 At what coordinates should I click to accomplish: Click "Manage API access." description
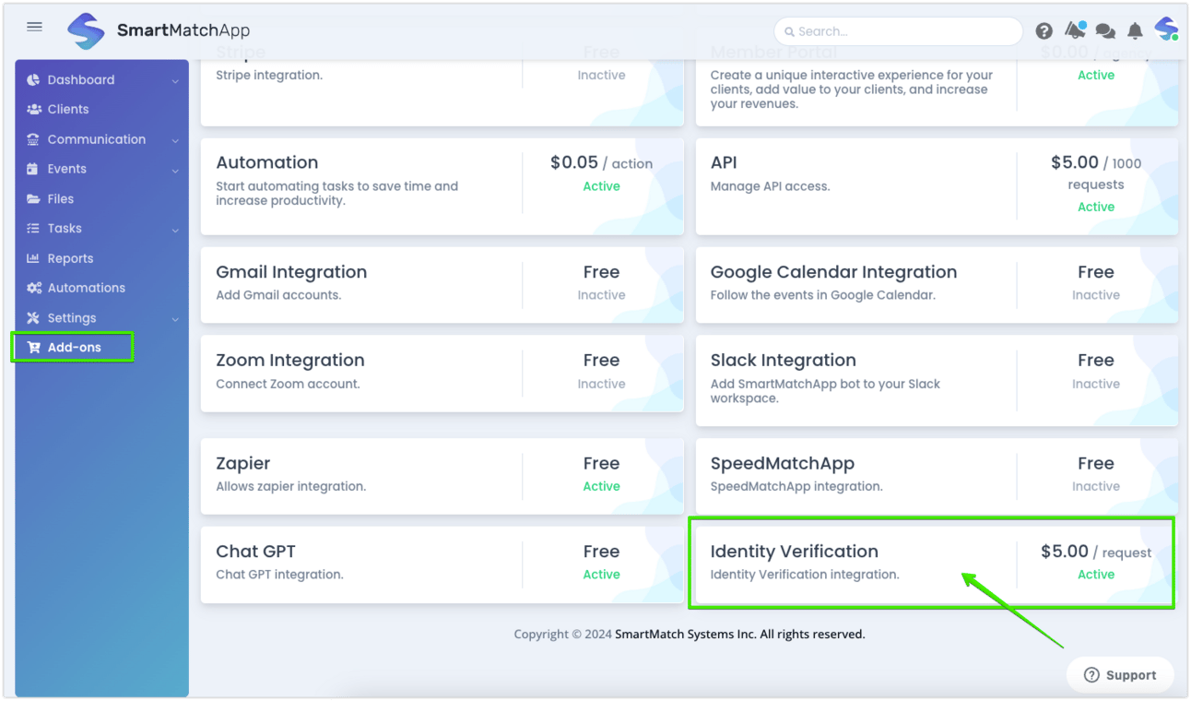click(770, 186)
